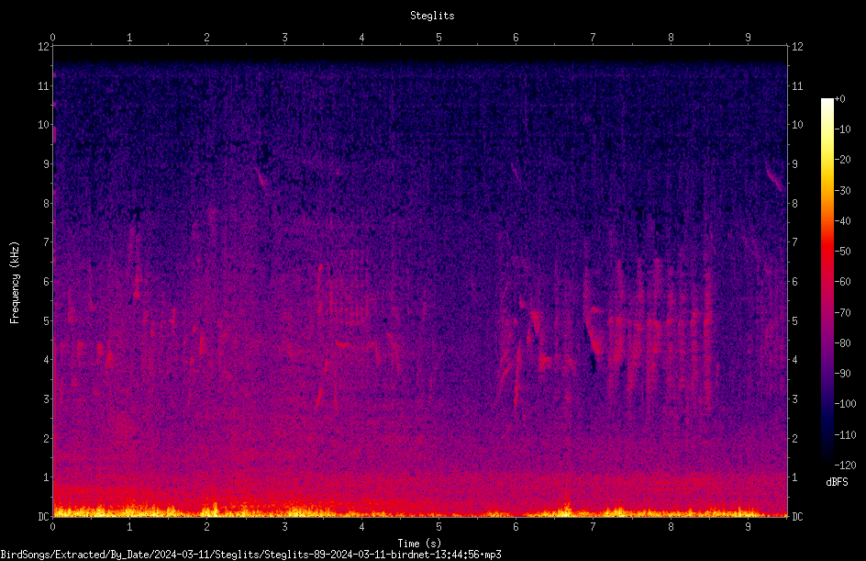Click the Time (s) axis label
The width and height of the screenshot is (866, 561).
(419, 544)
